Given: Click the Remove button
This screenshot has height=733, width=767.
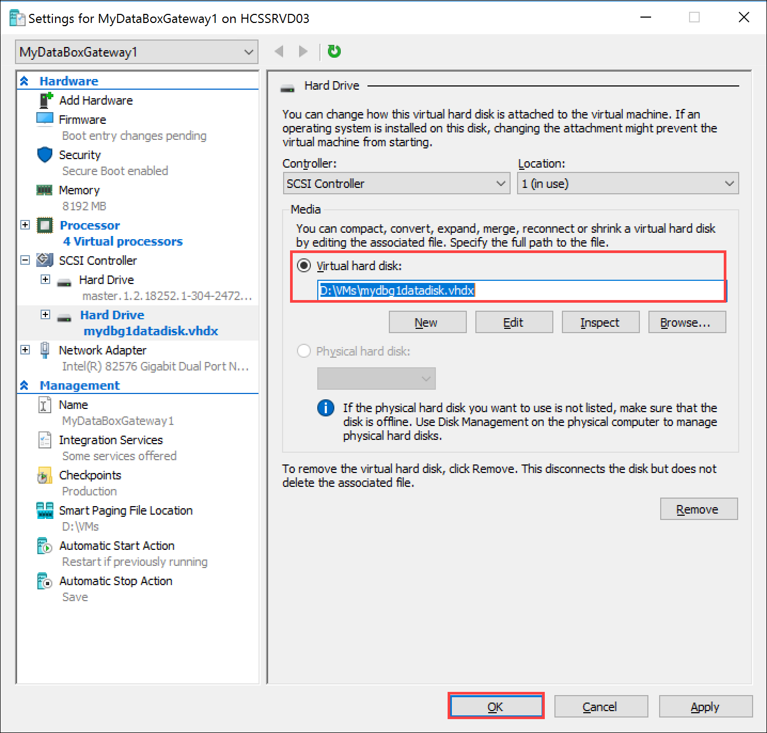Looking at the screenshot, I should pyautogui.click(x=699, y=509).
